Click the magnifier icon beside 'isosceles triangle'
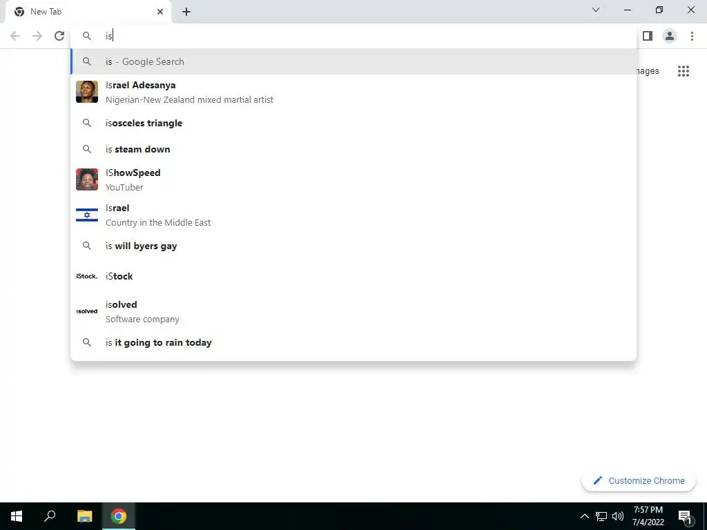 [x=87, y=123]
